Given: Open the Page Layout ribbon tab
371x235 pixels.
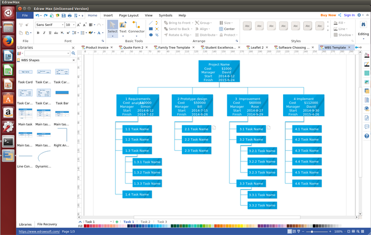Looking at the screenshot, I should coord(129,15).
